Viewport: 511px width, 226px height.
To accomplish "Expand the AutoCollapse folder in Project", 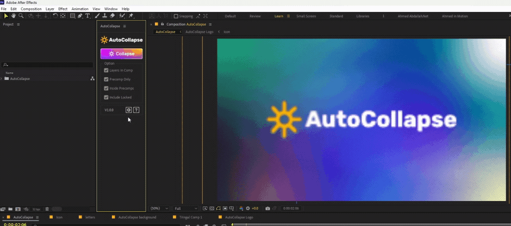I will point(1,78).
